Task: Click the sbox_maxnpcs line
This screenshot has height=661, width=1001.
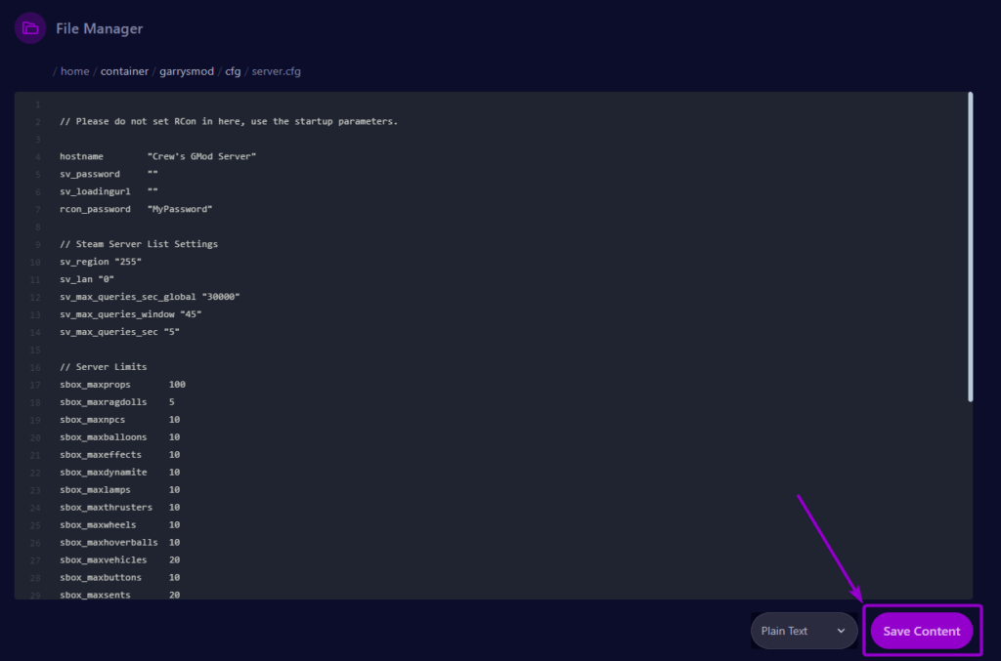Action: [x=120, y=420]
